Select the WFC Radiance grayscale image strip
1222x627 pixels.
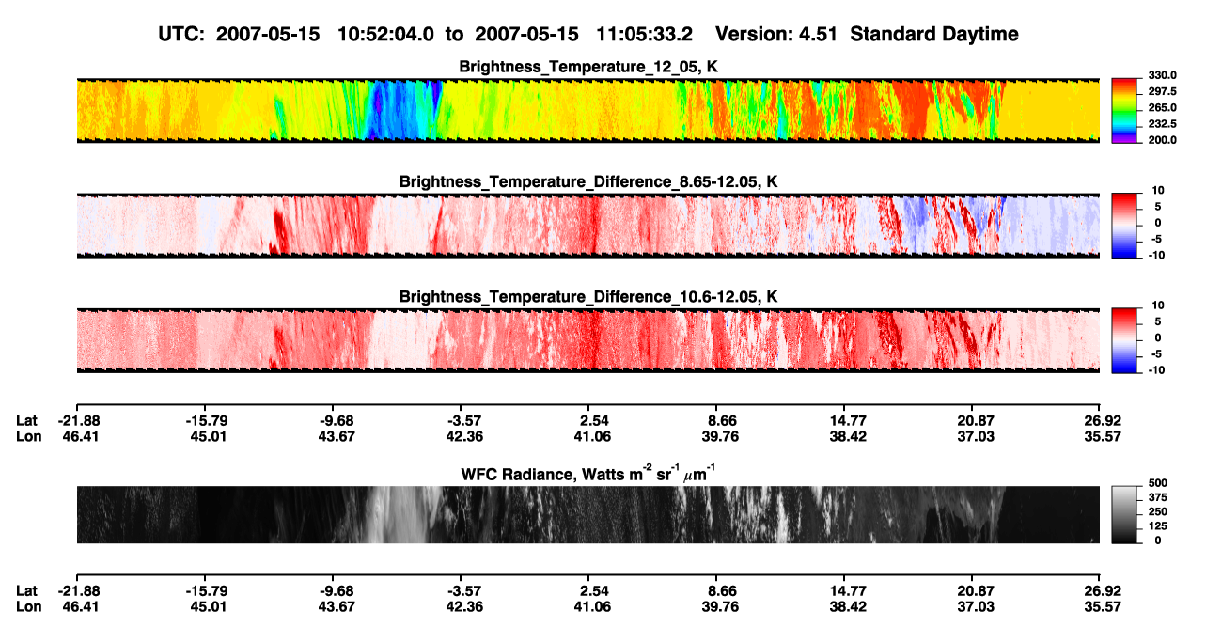[587, 514]
